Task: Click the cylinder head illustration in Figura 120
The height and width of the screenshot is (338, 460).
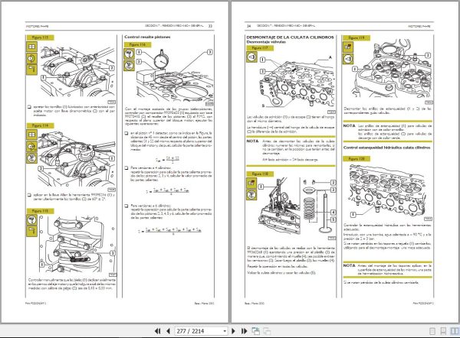Action: click(x=387, y=191)
